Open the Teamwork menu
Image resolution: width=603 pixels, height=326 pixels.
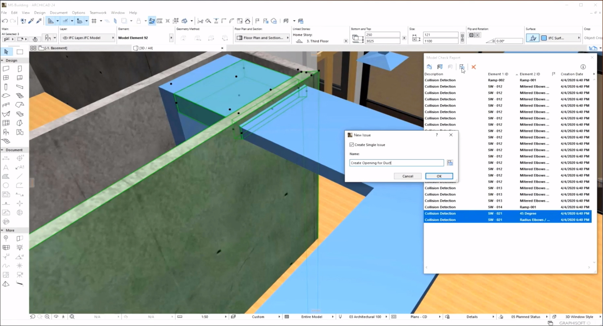(98, 13)
